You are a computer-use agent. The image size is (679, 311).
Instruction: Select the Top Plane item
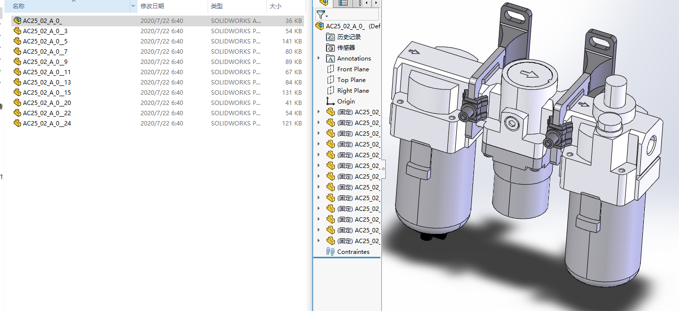click(x=351, y=80)
